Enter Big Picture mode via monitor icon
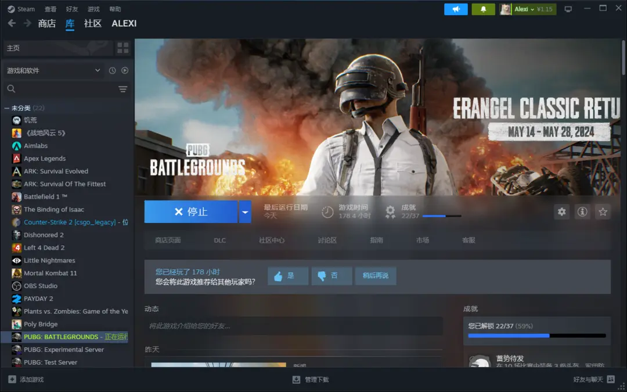The width and height of the screenshot is (627, 392). coord(568,9)
